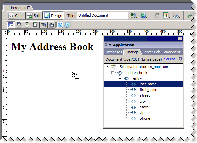Switch to the Databases tab
197x143 pixels.
(x=113, y=52)
